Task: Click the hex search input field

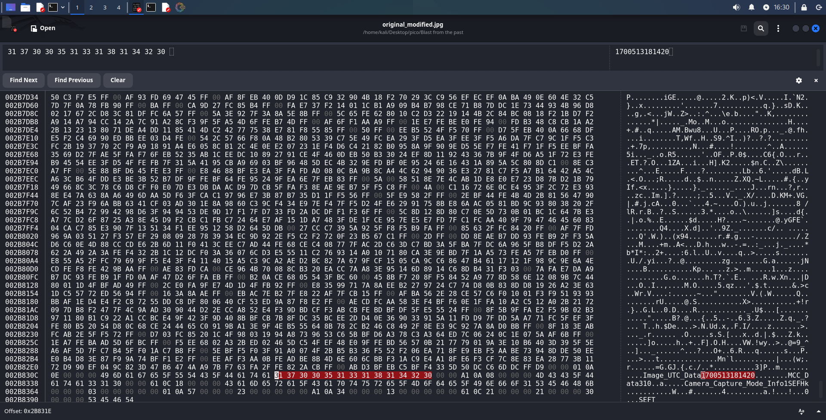Action: pyautogui.click(x=301, y=56)
